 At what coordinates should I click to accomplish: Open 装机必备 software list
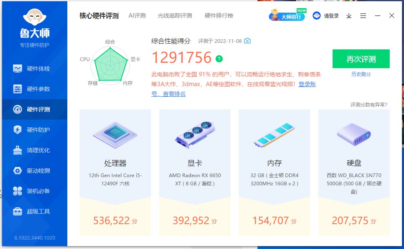click(x=35, y=191)
